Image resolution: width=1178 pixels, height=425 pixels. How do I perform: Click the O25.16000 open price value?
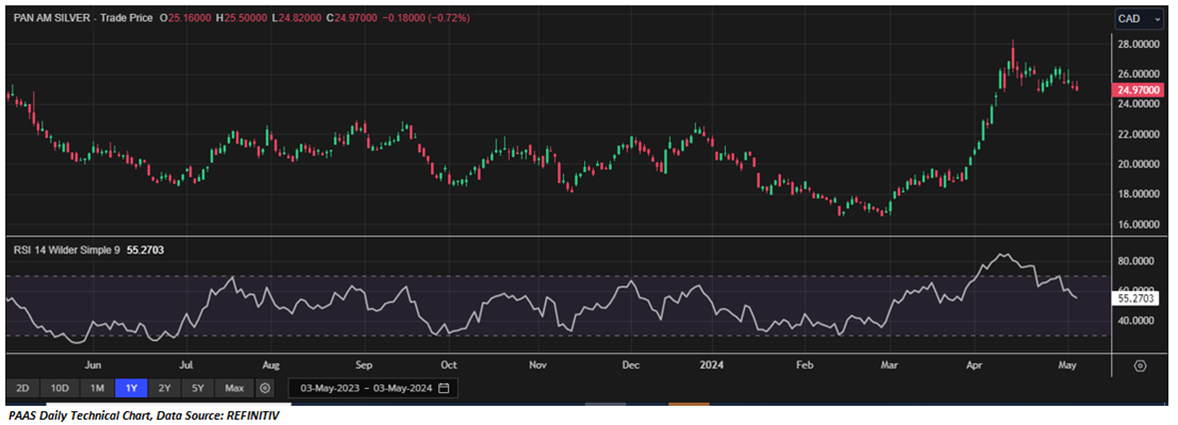(x=187, y=17)
